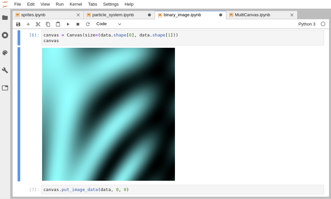331x199 pixels.
Task: Open the property inspector wrench icon
Action: click(5, 70)
